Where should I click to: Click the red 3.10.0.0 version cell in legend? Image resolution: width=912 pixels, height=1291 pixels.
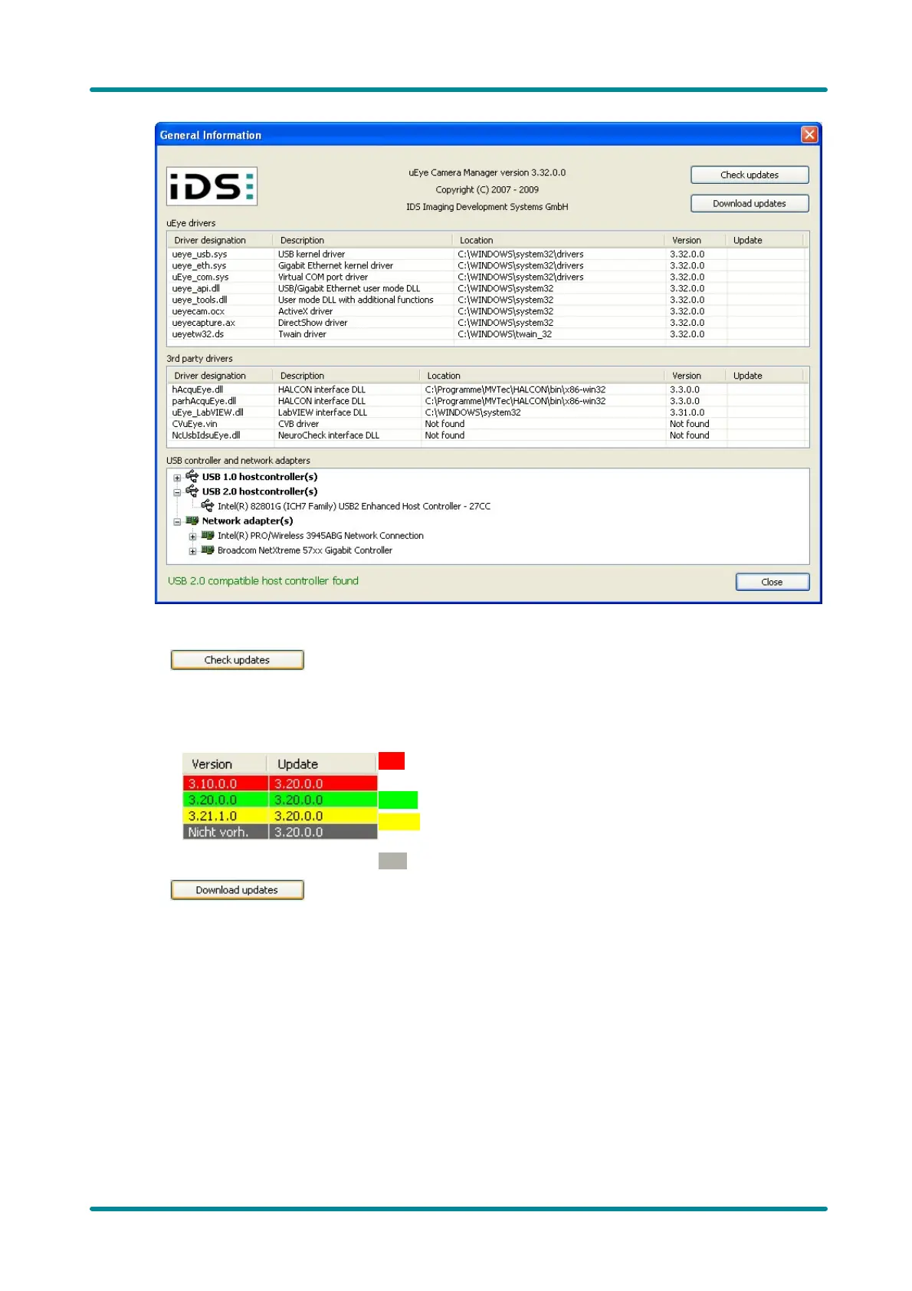pyautogui.click(x=225, y=783)
